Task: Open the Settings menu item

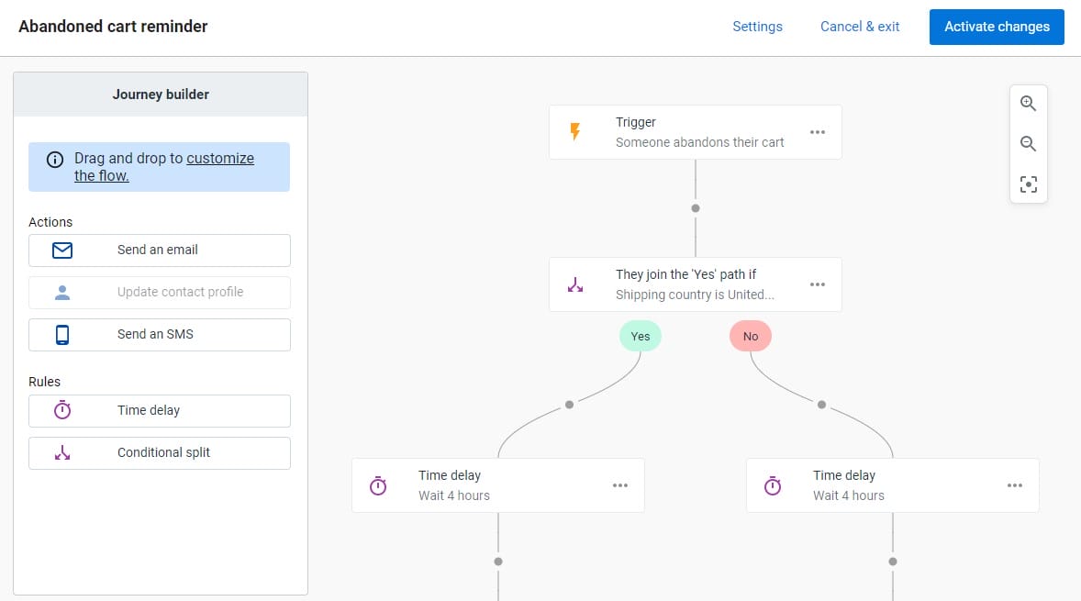Action: (757, 27)
